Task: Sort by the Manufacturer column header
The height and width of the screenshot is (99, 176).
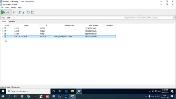Action: point(69,25)
